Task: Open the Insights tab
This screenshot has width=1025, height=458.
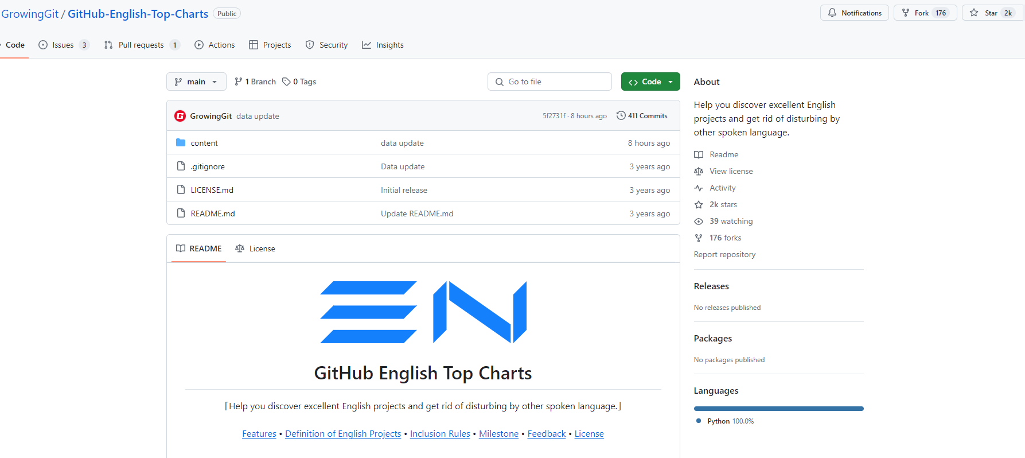Action: (383, 45)
